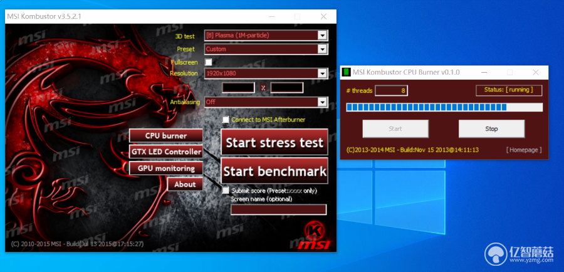The height and width of the screenshot is (272, 564).
Task: Expand the Resolution dropdown
Action: (x=322, y=73)
